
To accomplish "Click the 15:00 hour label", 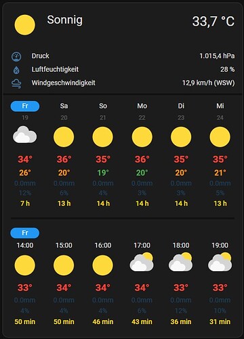I will [64, 245].
